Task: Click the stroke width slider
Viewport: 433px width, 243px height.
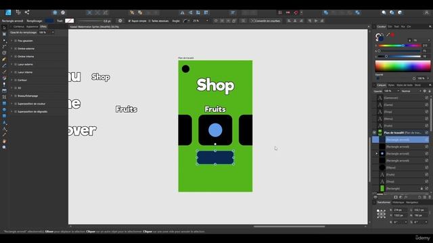Action: 90,21
